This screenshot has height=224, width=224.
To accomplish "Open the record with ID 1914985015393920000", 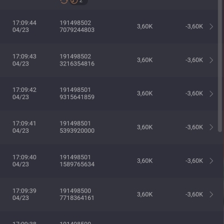I will coord(77,127).
